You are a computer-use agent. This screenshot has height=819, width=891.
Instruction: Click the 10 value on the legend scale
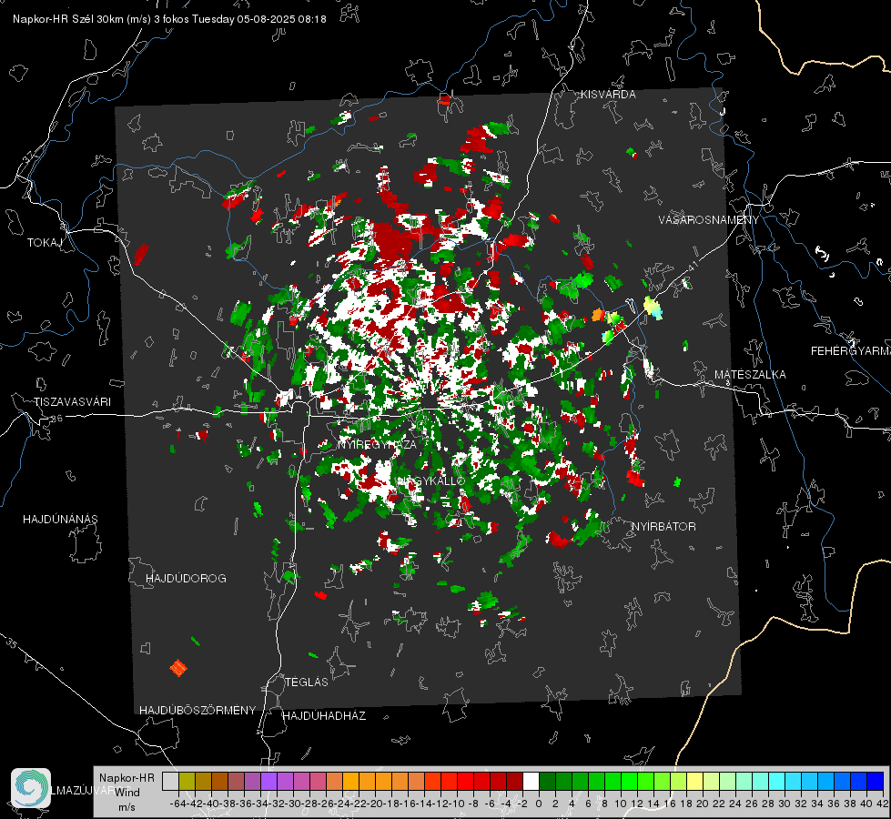621,804
